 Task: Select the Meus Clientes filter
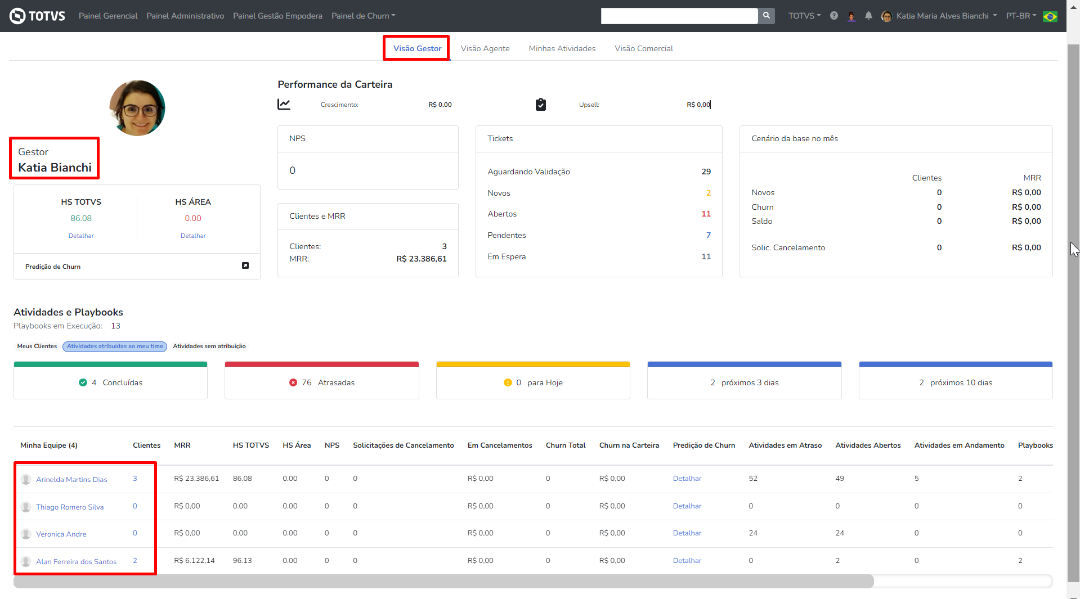pyautogui.click(x=37, y=346)
